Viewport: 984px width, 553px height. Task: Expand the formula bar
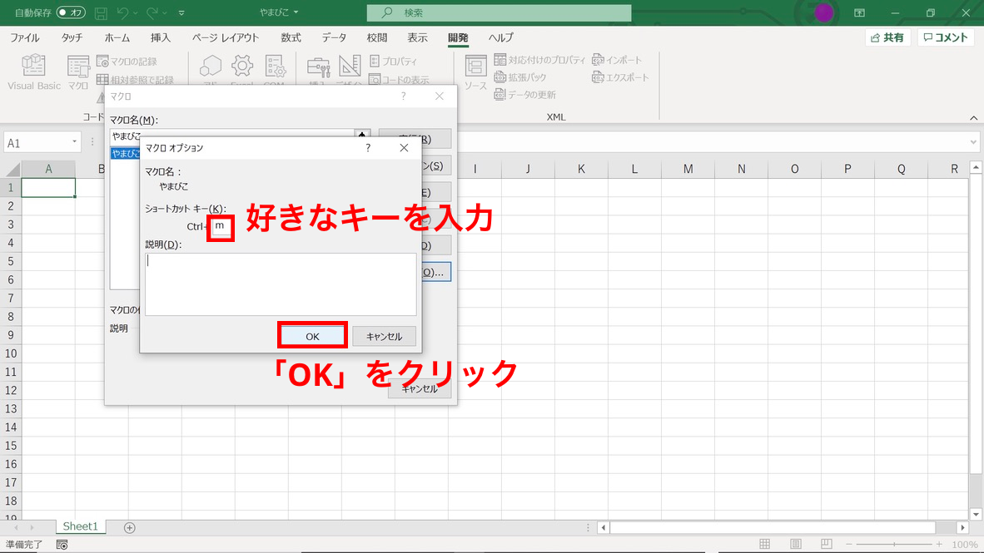972,142
